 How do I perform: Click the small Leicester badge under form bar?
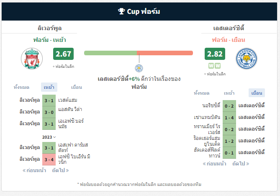(139, 68)
